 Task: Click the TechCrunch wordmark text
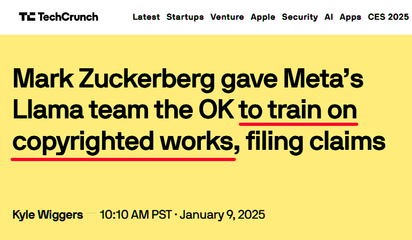pos(68,17)
